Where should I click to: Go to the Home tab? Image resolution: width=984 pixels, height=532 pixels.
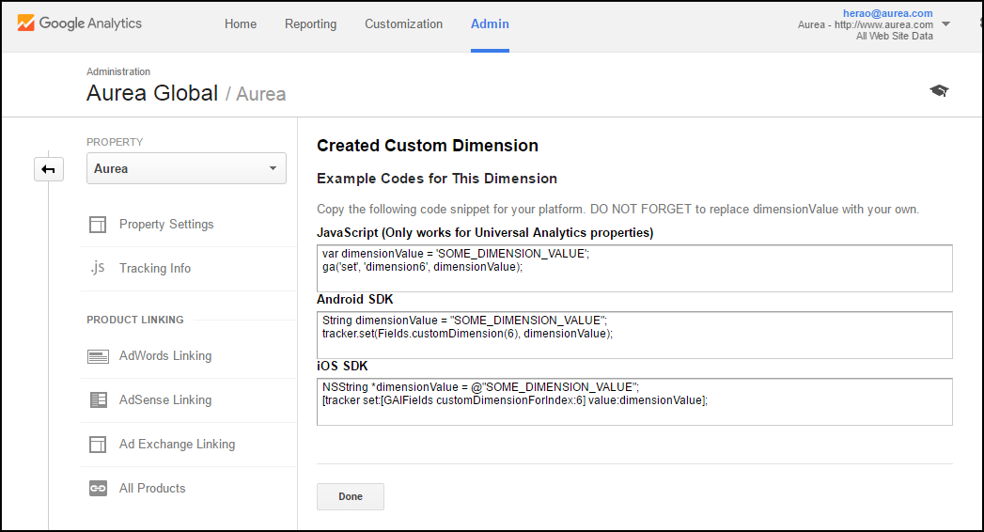point(241,23)
